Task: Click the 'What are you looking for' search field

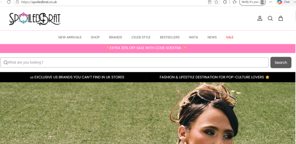Action: tap(135, 62)
